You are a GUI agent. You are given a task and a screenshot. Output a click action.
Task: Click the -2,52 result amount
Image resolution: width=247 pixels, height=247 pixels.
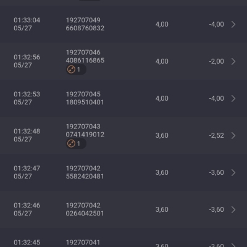click(x=216, y=135)
